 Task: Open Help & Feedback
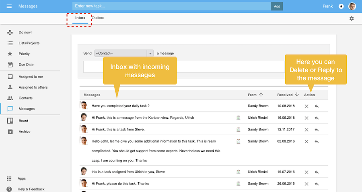pyautogui.click(x=31, y=189)
